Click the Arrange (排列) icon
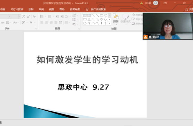This screenshot has height=126, width=193. click(x=116, y=18)
